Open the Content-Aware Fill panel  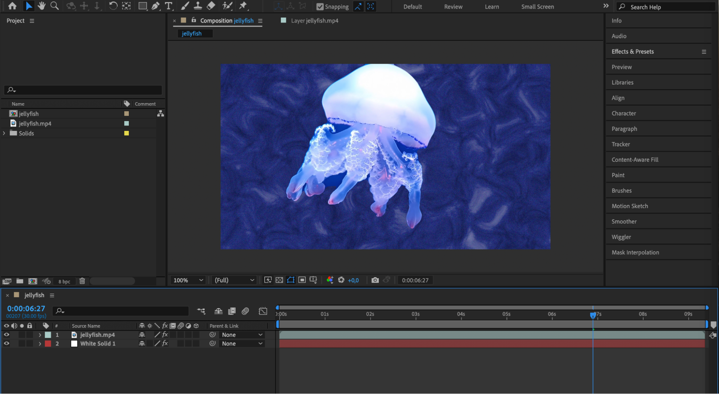click(635, 160)
